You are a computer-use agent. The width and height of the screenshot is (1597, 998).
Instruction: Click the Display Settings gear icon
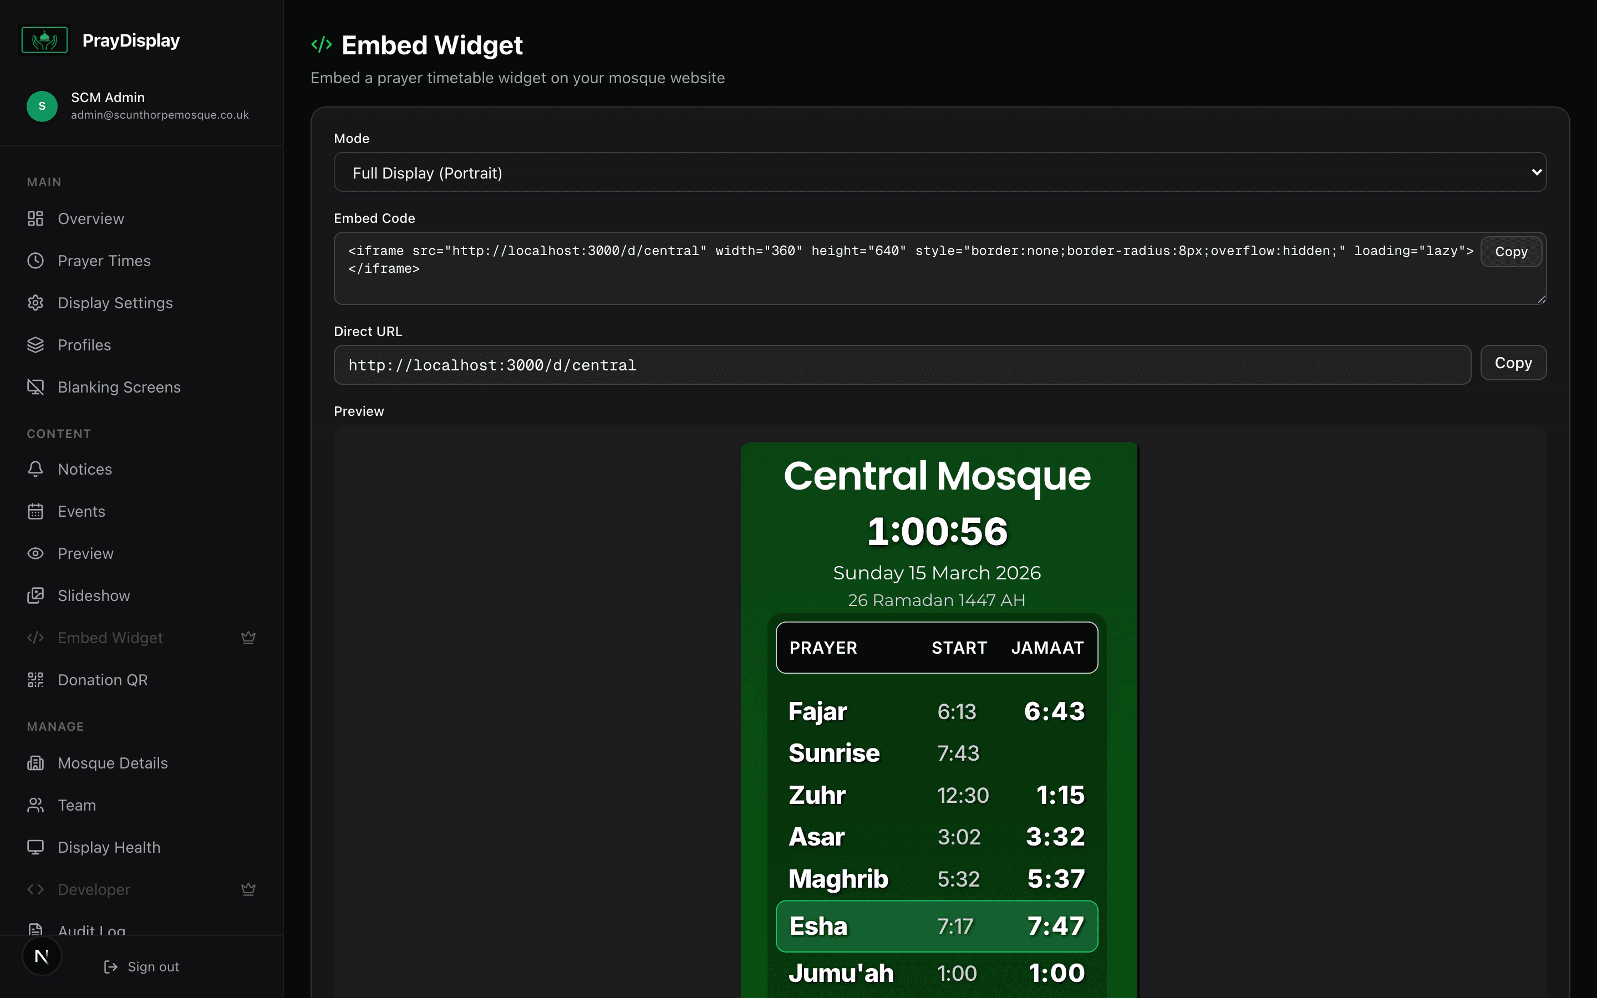(35, 302)
